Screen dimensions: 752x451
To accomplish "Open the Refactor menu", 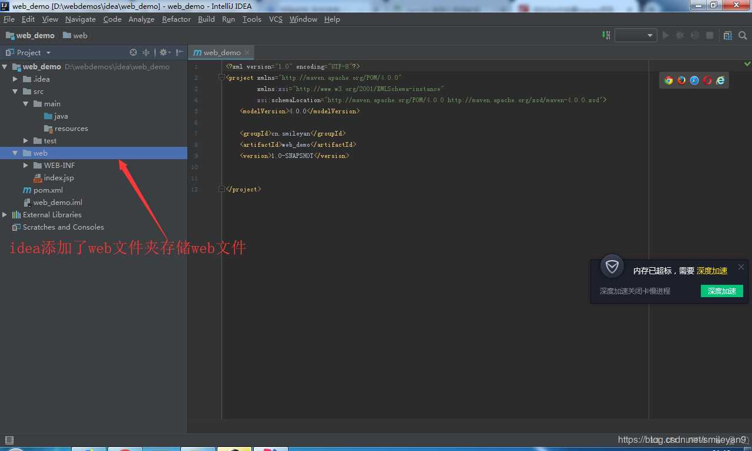I will pos(176,19).
